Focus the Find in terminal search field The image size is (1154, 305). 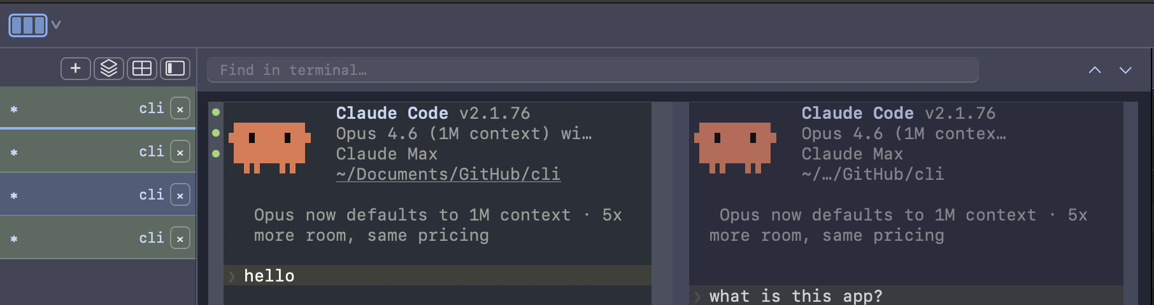pyautogui.click(x=592, y=70)
